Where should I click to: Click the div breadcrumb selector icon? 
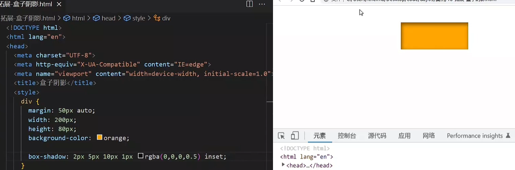coord(156,18)
